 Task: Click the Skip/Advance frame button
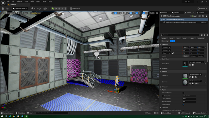(x=56, y=9)
